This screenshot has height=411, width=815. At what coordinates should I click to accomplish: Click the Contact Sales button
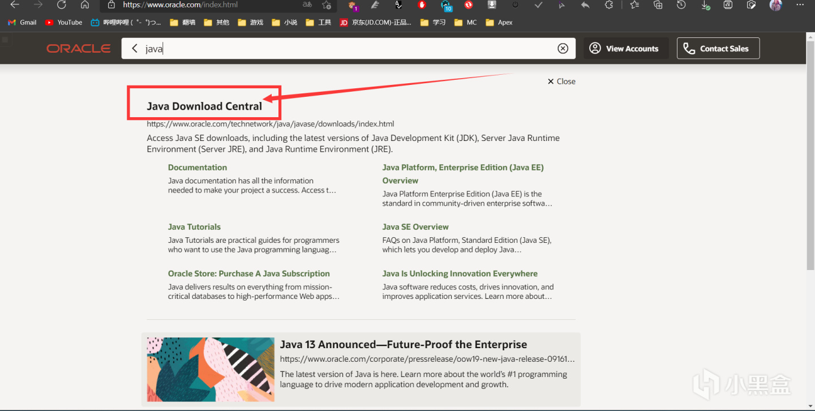718,49
